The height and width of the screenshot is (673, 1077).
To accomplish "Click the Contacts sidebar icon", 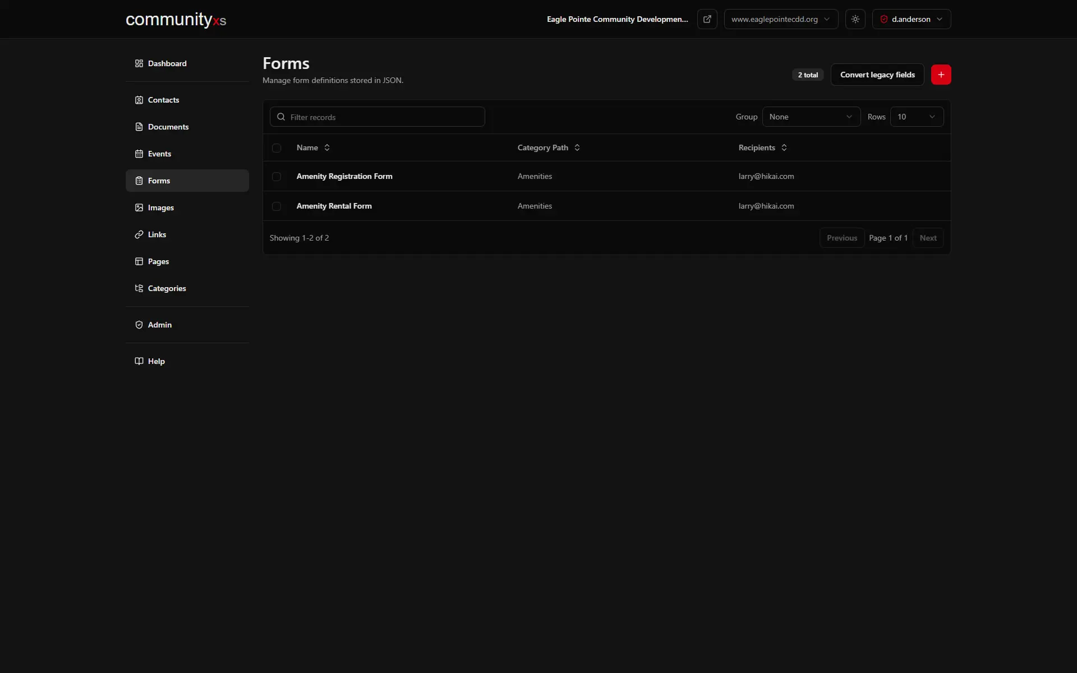I will point(139,100).
